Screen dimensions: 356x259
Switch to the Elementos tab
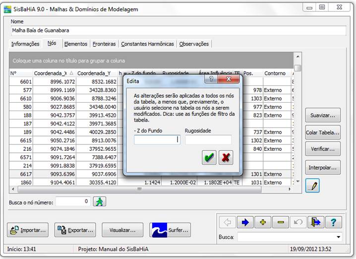tap(75, 44)
